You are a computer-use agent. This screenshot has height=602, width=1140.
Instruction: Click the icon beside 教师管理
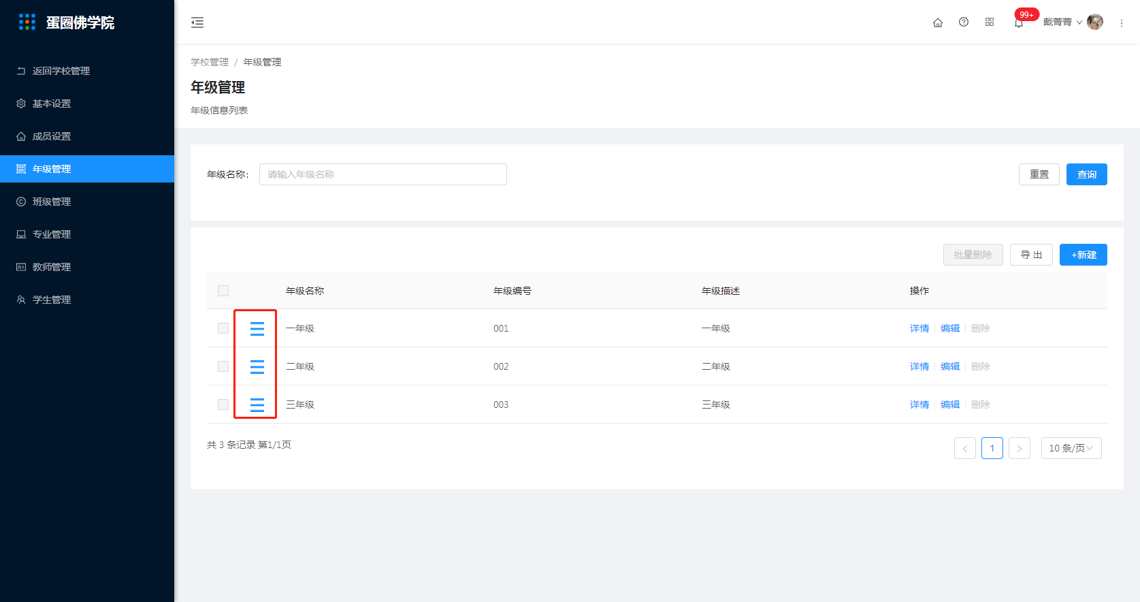[x=21, y=267]
